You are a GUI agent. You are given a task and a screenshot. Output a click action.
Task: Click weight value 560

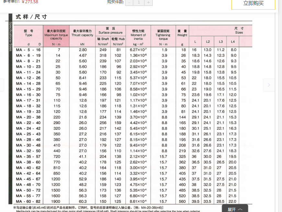click(182, 201)
